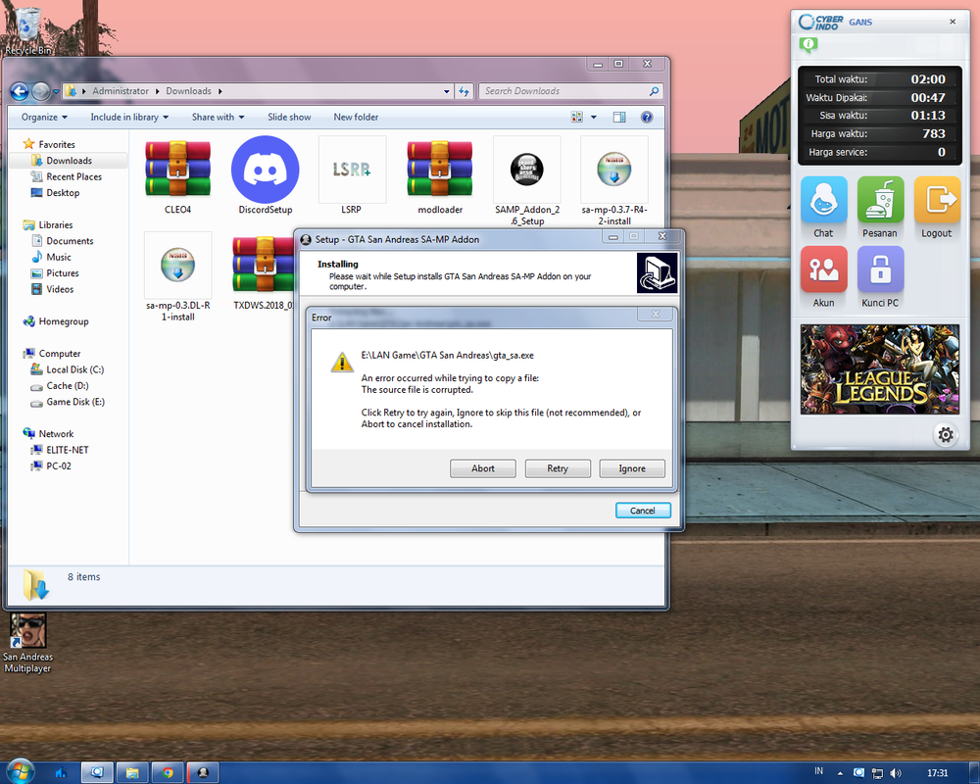
Task: Click Windows Start orb
Action: [x=19, y=771]
